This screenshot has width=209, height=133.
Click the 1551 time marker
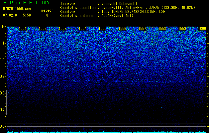[x=23, y=29]
